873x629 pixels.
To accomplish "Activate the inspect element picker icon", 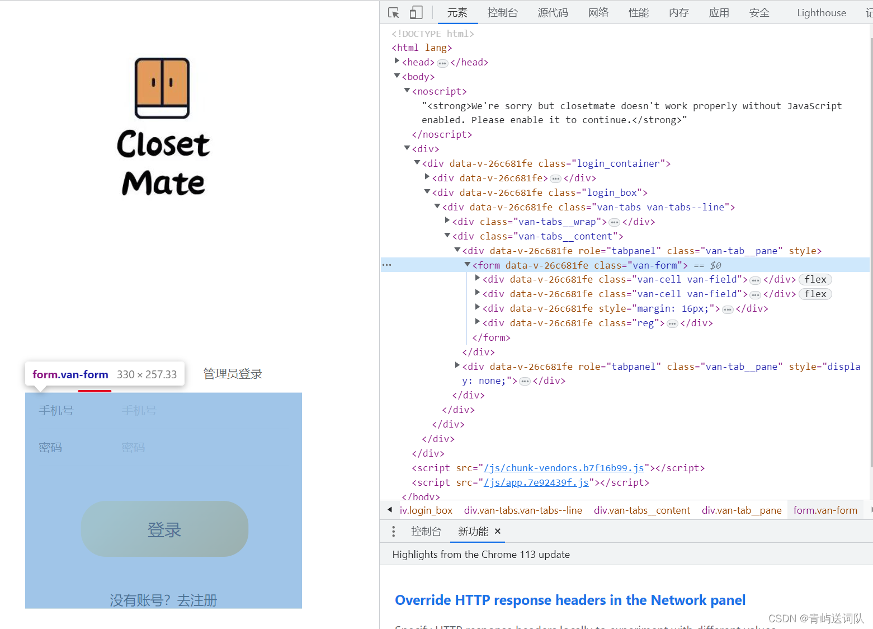I will (394, 12).
